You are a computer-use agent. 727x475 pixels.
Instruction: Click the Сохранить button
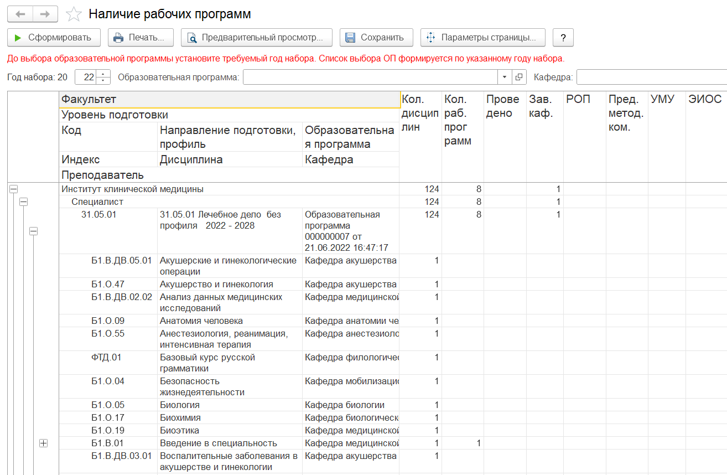click(376, 38)
